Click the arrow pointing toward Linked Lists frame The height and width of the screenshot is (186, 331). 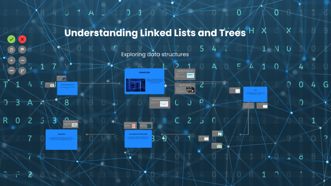point(99,84)
